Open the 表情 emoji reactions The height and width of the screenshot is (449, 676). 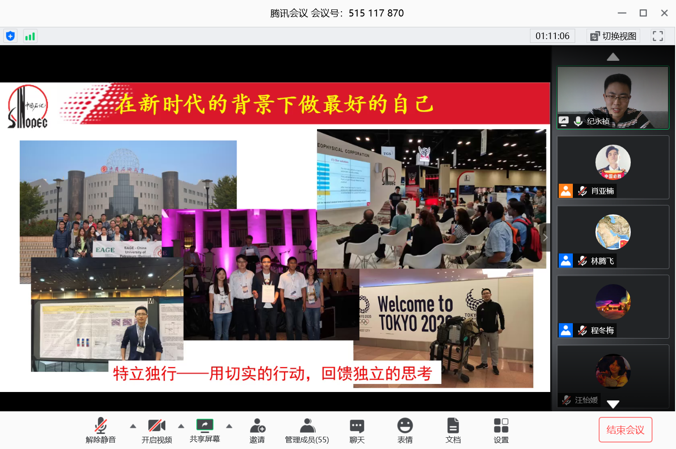click(405, 430)
